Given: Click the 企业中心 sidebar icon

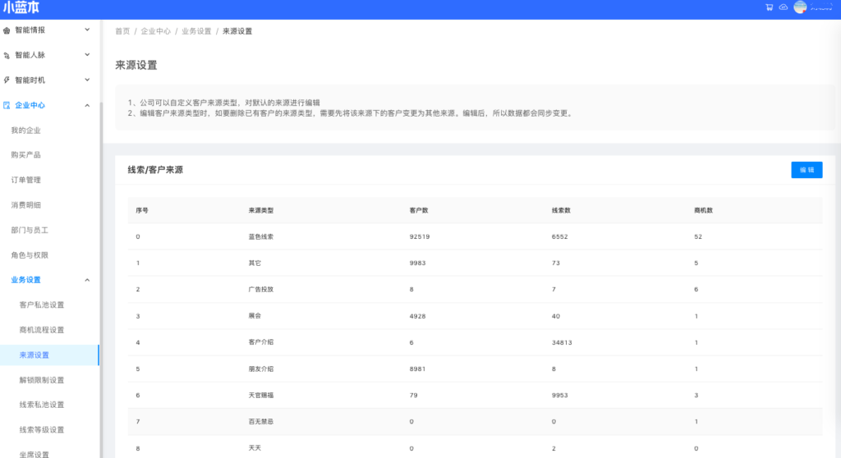Looking at the screenshot, I should pyautogui.click(x=7, y=105).
